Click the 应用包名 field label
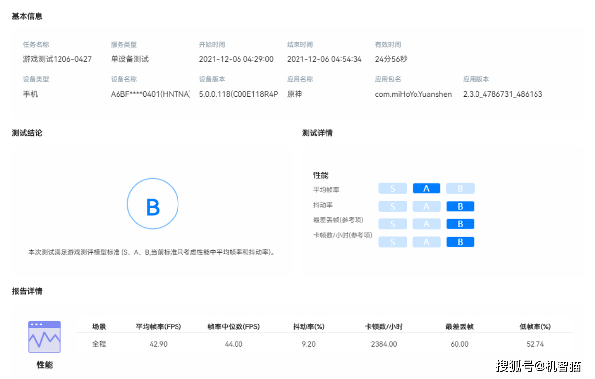The width and height of the screenshot is (595, 379). pyautogui.click(x=388, y=79)
